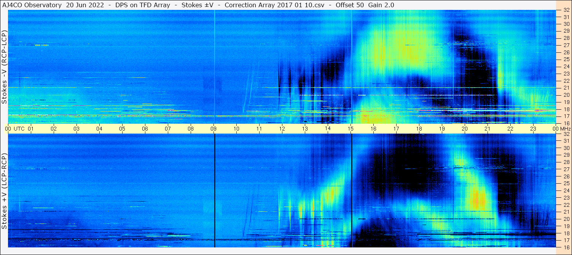
Task: Click 19 MHz label on Stokes +V scale
Action: (566, 226)
